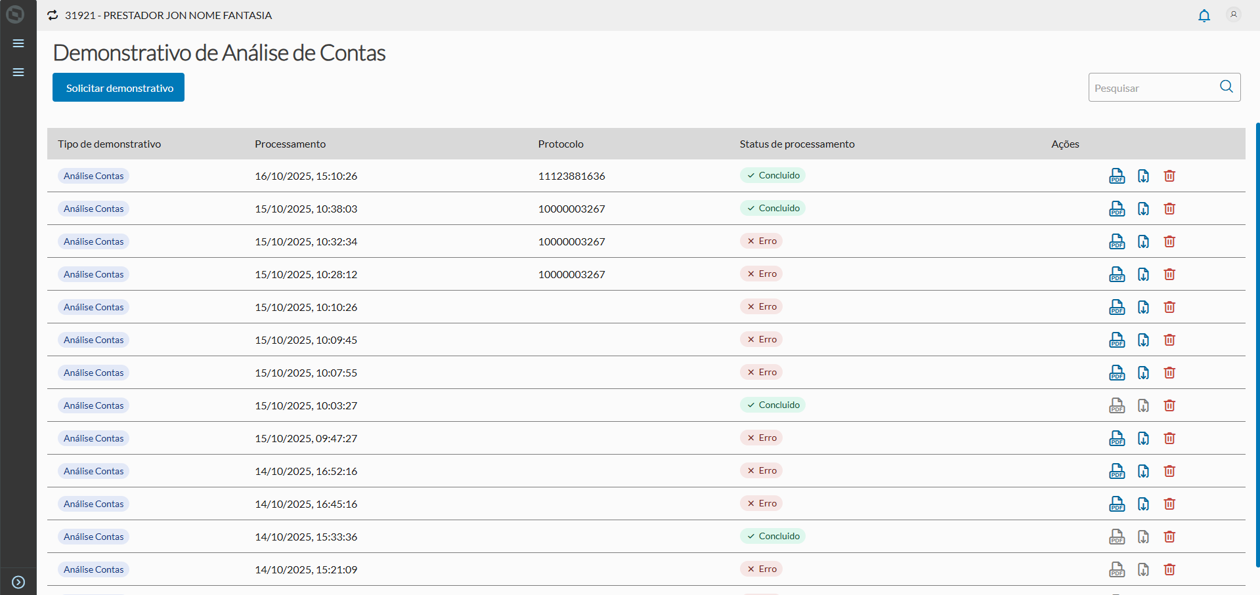Image resolution: width=1260 pixels, height=595 pixels.
Task: Open PDF for the 16/10/2025 15:10:26 row
Action: tap(1116, 176)
